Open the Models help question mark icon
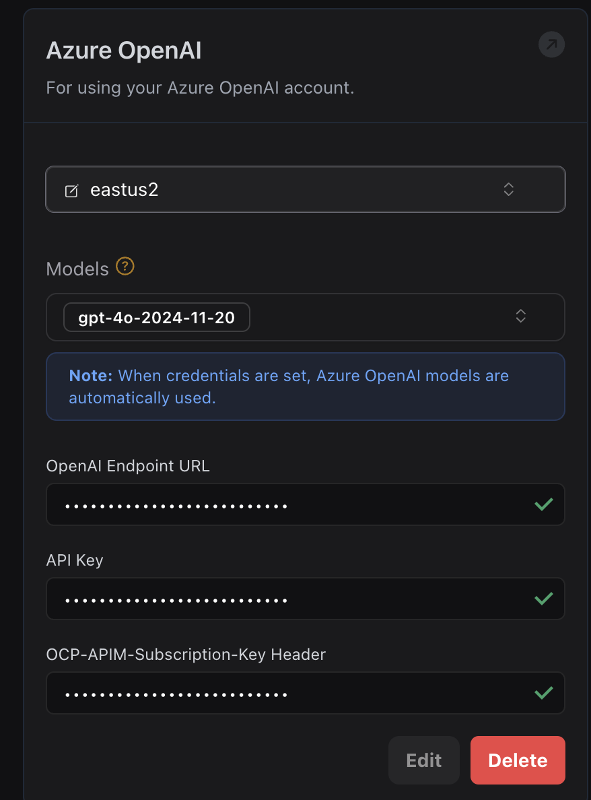The width and height of the screenshot is (591, 800). [125, 268]
